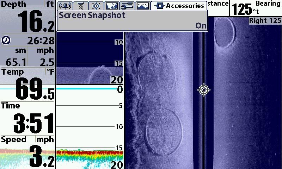The image size is (282, 169).
Task: Open the Sonar menu tab icon
Action: click(81, 6)
